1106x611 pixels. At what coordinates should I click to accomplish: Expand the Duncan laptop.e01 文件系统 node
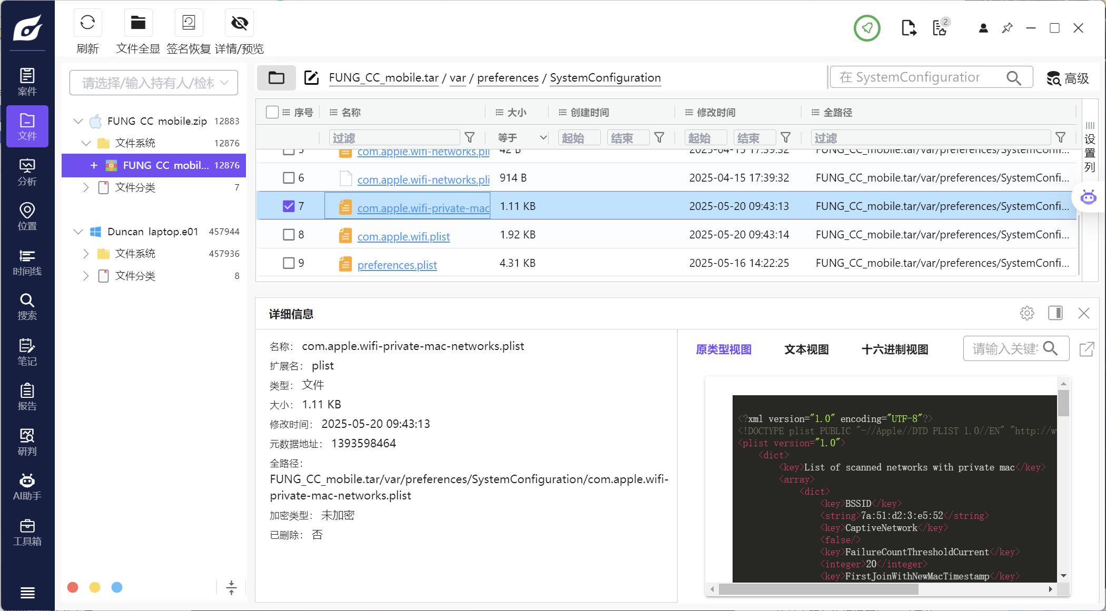[86, 254]
